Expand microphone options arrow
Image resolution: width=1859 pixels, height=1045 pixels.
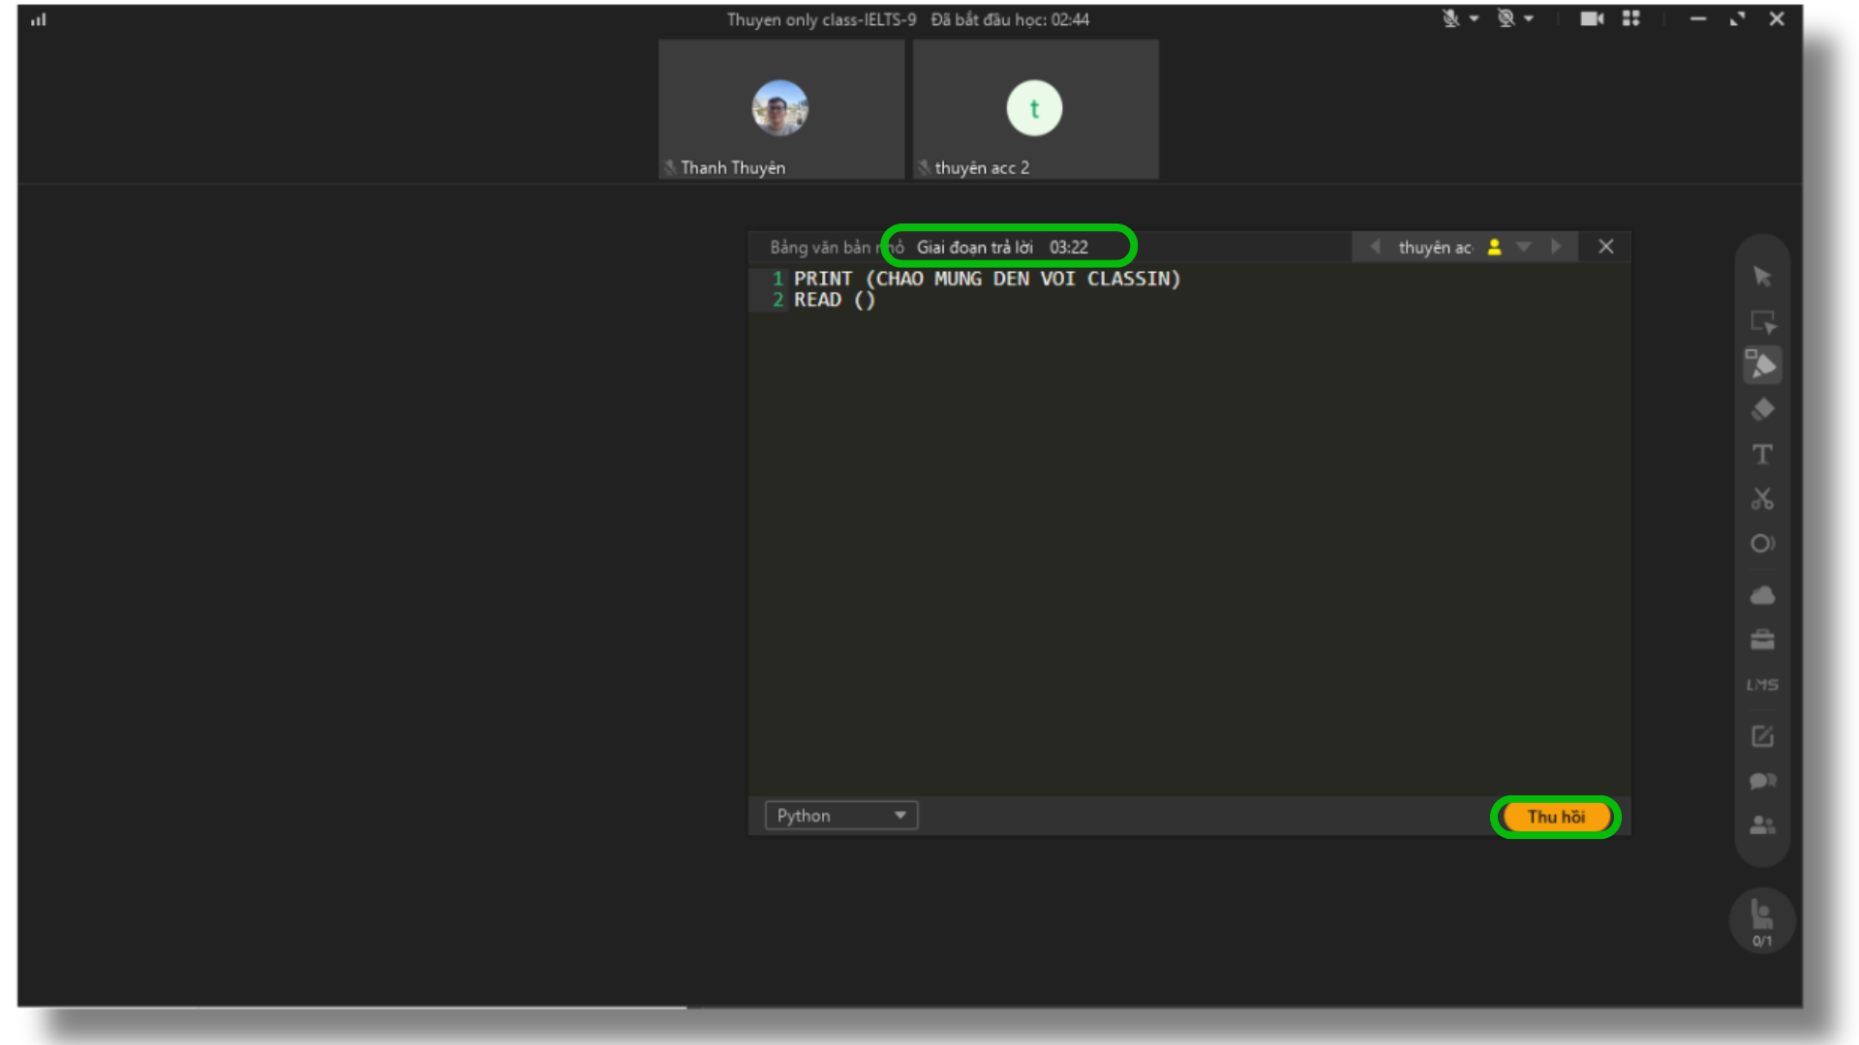1474,18
